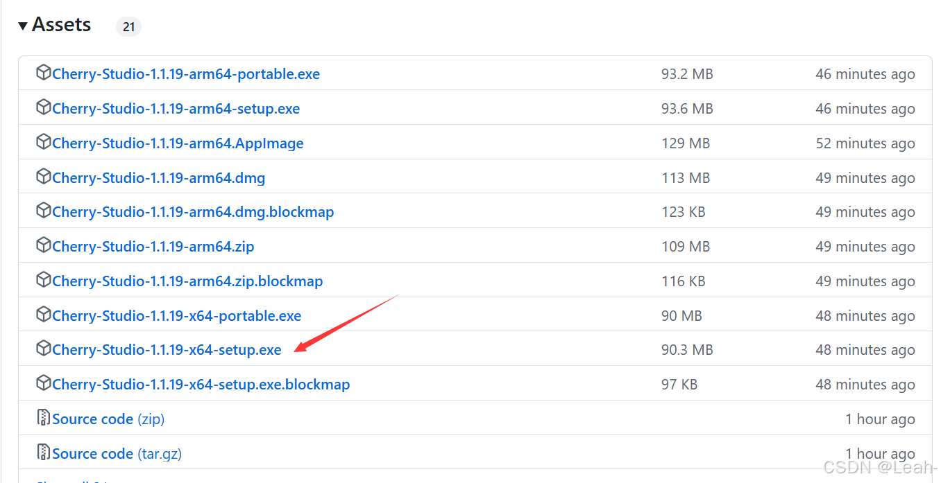The image size is (941, 483).
Task: Click package icon beside arm64-setup.exe
Action: [44, 107]
